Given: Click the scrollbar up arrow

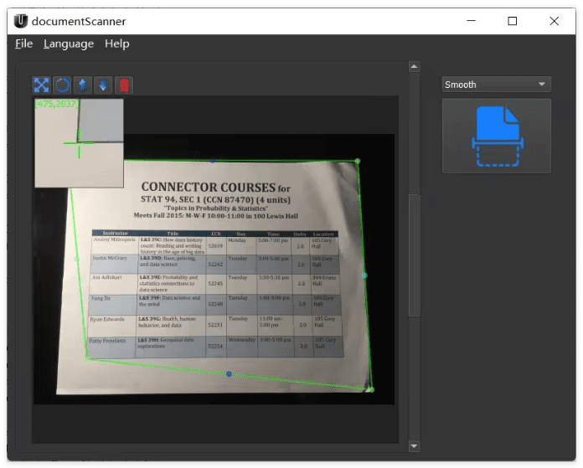Looking at the screenshot, I should point(414,66).
